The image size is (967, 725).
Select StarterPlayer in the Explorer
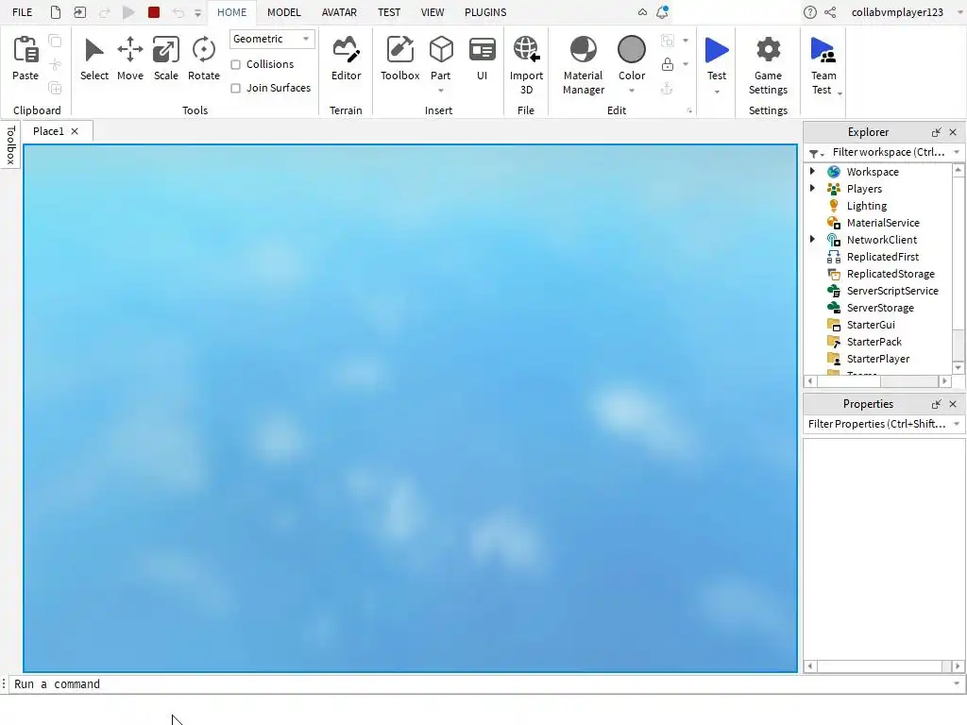[x=877, y=358]
